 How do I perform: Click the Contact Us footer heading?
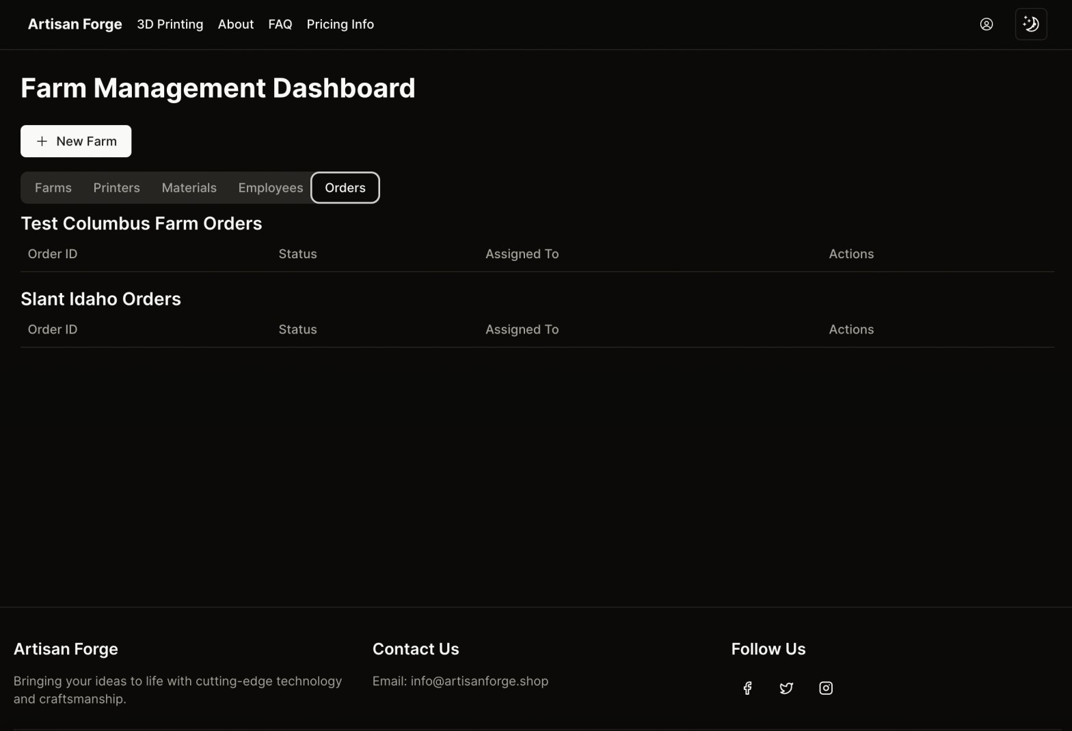(x=416, y=649)
